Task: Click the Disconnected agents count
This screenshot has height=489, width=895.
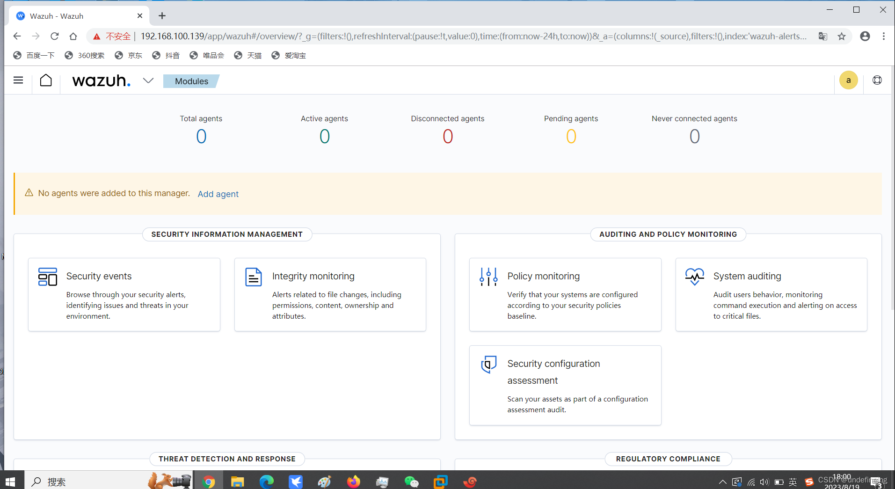Action: click(448, 137)
